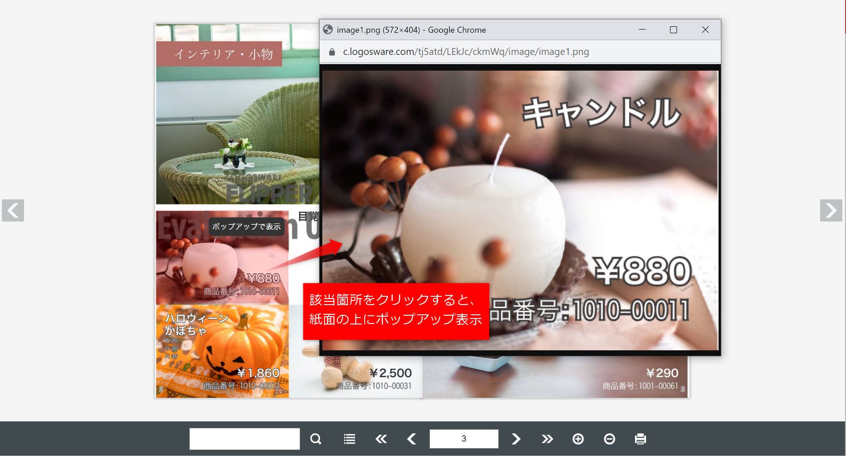Image resolution: width=846 pixels, height=456 pixels.
Task: Click the search magnifier icon
Action: [x=315, y=439]
